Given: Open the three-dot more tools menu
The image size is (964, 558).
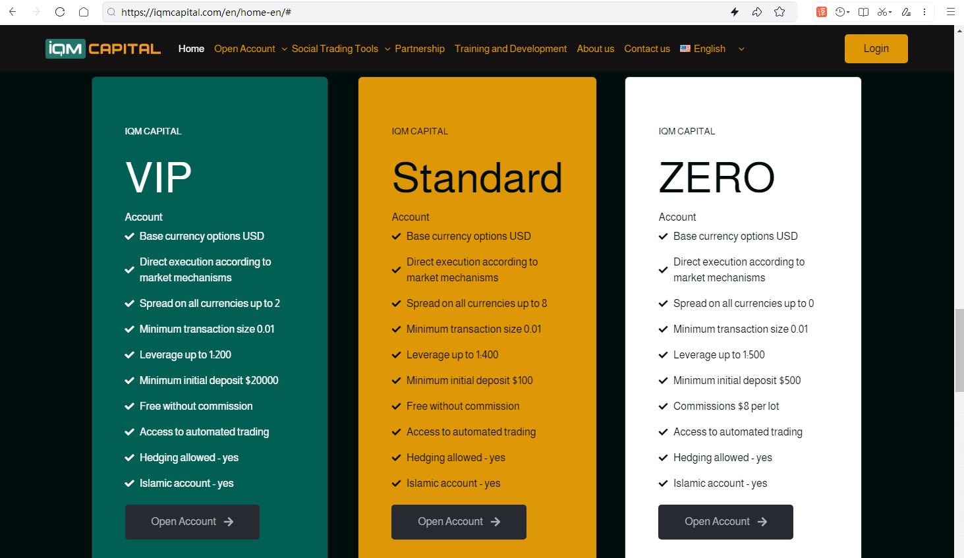Looking at the screenshot, I should [x=924, y=12].
